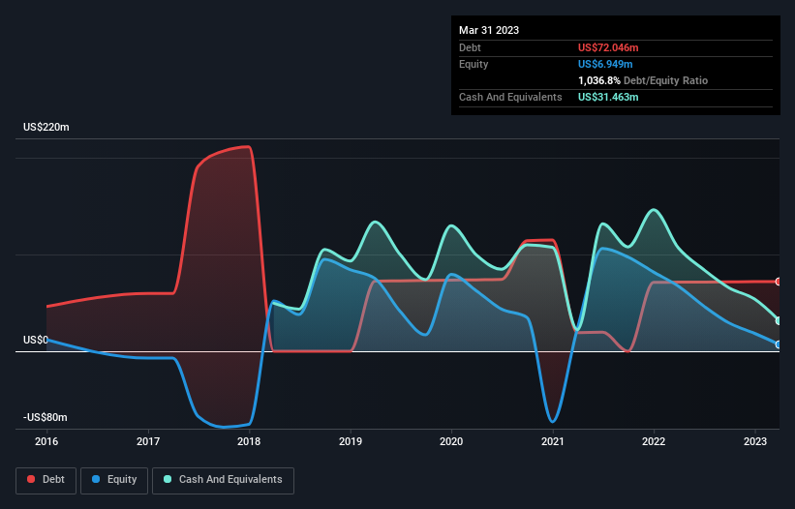This screenshot has height=509, width=795.
Task: Click the -US$80m y-axis label
Action: click(x=46, y=417)
